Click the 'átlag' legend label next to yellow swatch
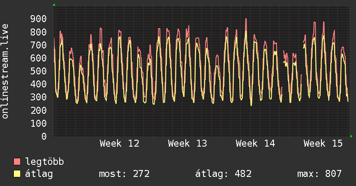Screen dimensions: 356x186 click(39, 174)
